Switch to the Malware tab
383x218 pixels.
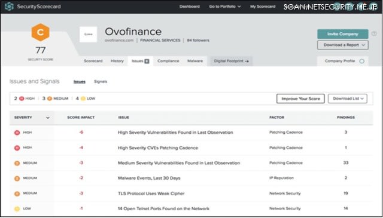[195, 61]
